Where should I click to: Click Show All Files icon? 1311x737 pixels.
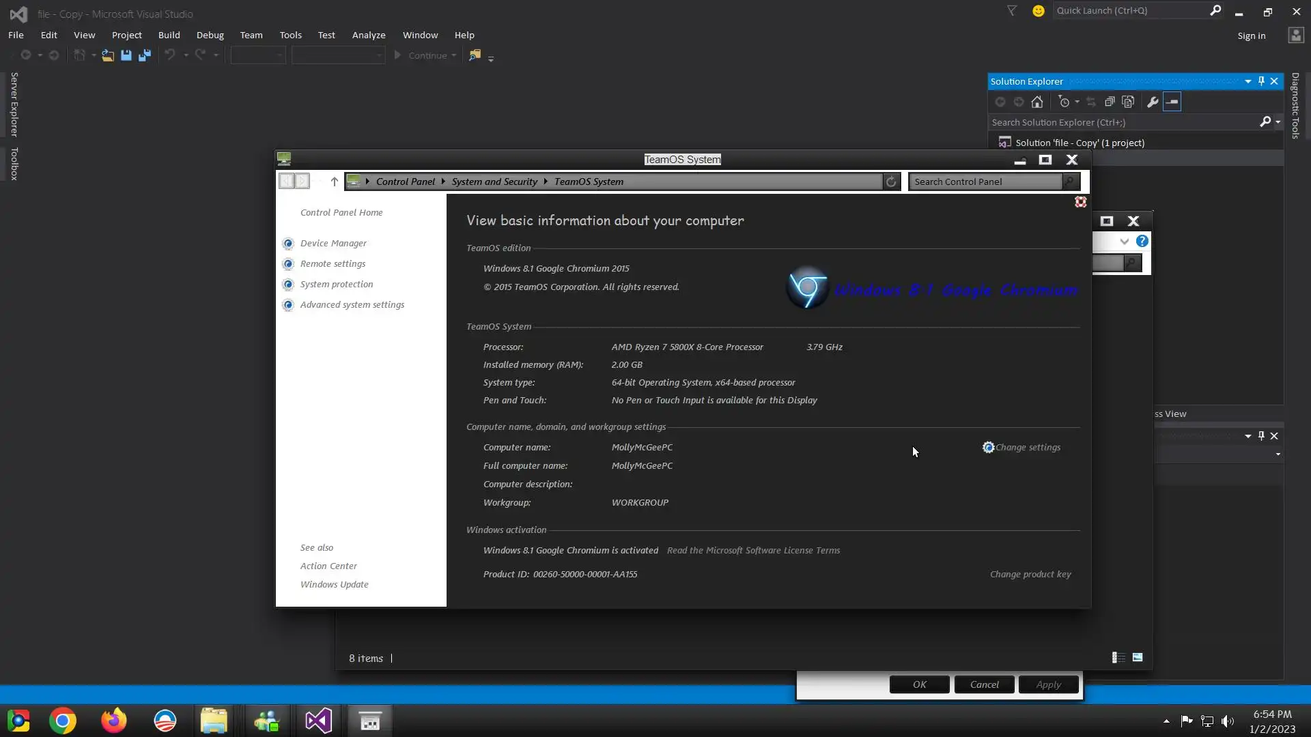(x=1128, y=102)
